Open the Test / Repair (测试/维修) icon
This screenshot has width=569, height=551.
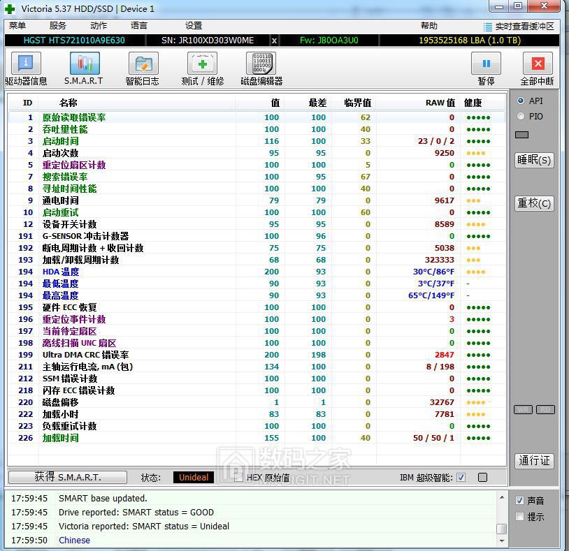202,63
